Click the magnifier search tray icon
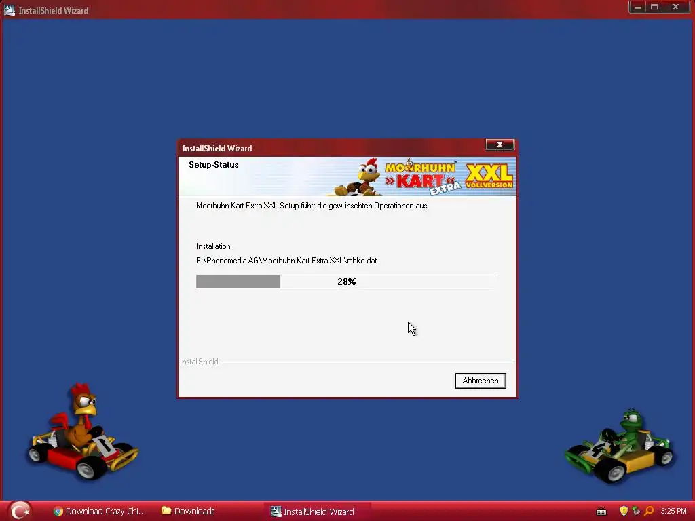 point(649,512)
